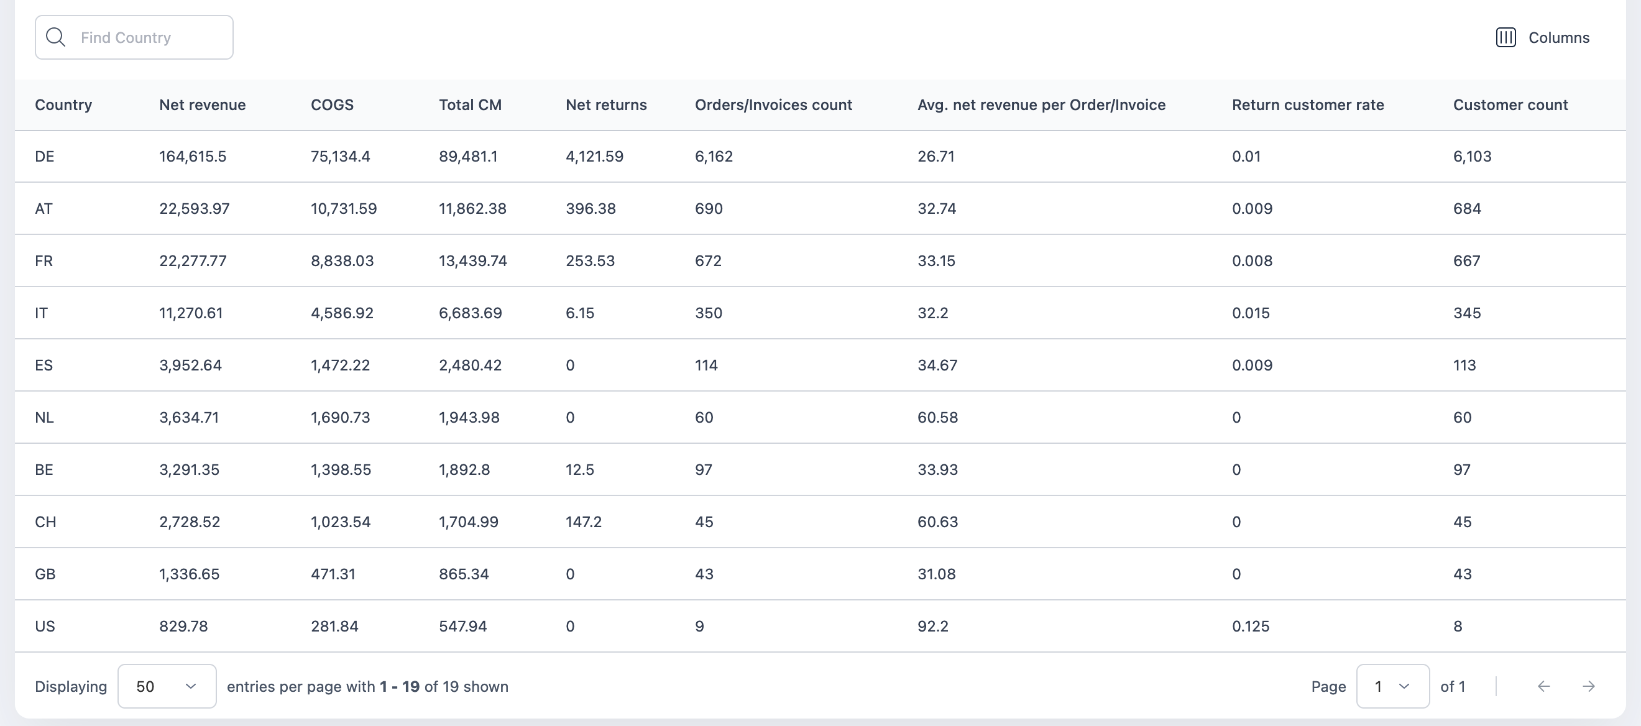The image size is (1641, 726).
Task: Sort by Avg. net revenue per Order/Invoice
Action: pyautogui.click(x=1041, y=104)
